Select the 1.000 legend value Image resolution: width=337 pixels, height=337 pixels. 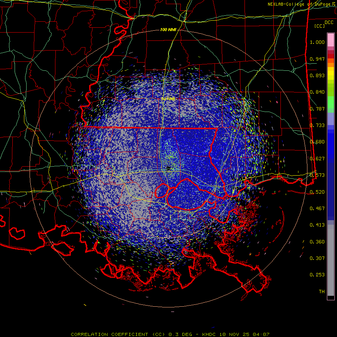(x=317, y=42)
